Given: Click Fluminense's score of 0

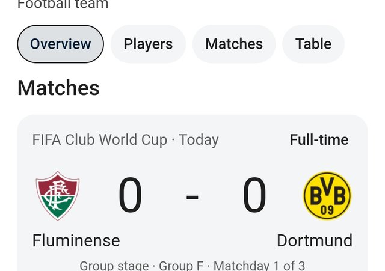Looking at the screenshot, I should pos(130,195).
